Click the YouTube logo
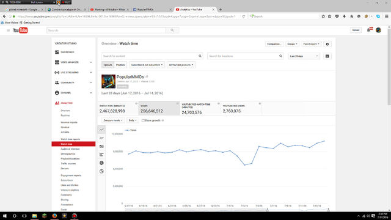Screen dimensions: 391x220 tap(20, 30)
